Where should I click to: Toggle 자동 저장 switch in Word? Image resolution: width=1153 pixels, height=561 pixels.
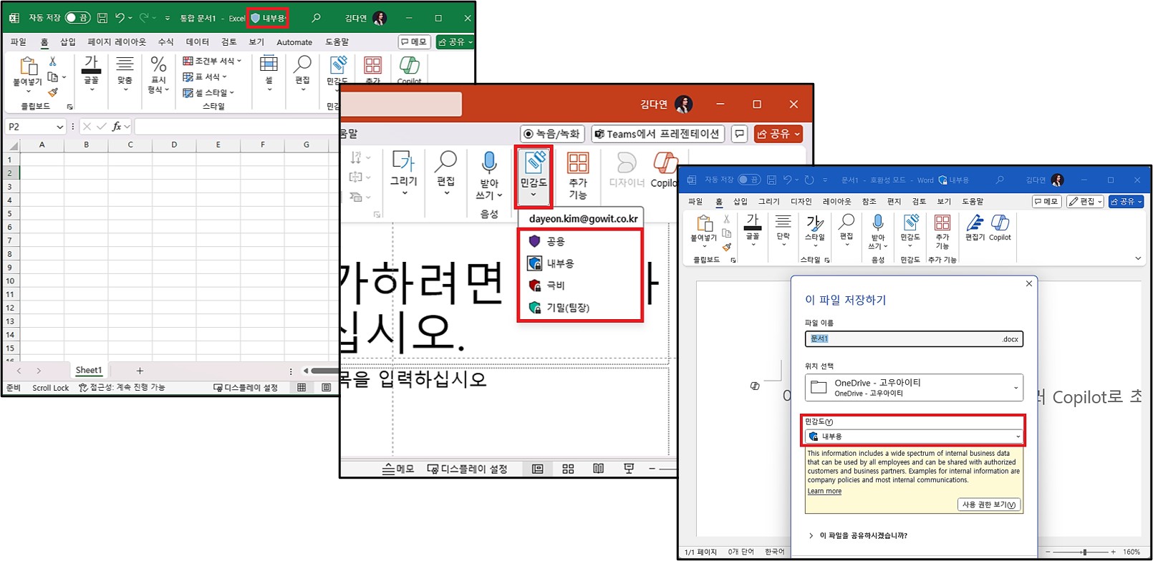pos(749,180)
